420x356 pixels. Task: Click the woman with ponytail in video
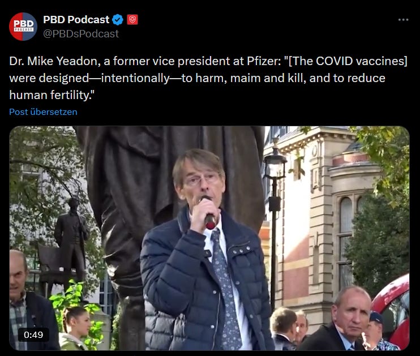(75, 328)
